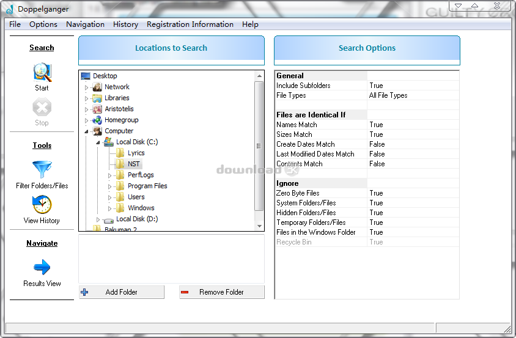Screen dimensions: 516x338
Task: Open Registration Information menu
Action: (x=190, y=24)
